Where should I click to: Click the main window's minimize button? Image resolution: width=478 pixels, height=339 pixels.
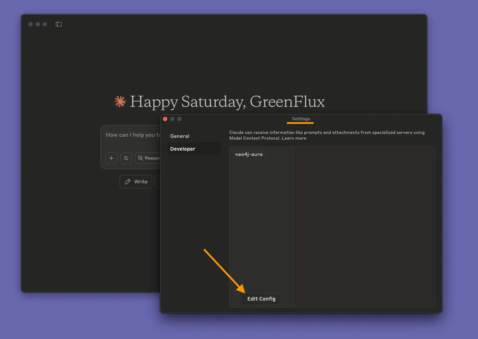point(38,24)
